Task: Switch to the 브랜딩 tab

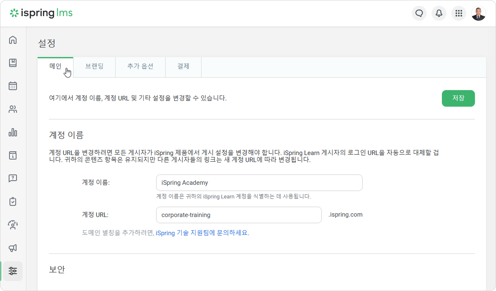Action: click(94, 67)
